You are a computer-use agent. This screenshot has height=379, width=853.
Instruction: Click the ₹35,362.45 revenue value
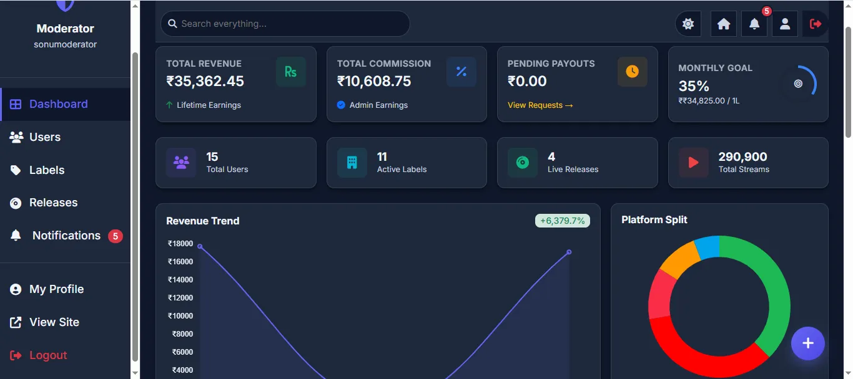[x=205, y=81]
